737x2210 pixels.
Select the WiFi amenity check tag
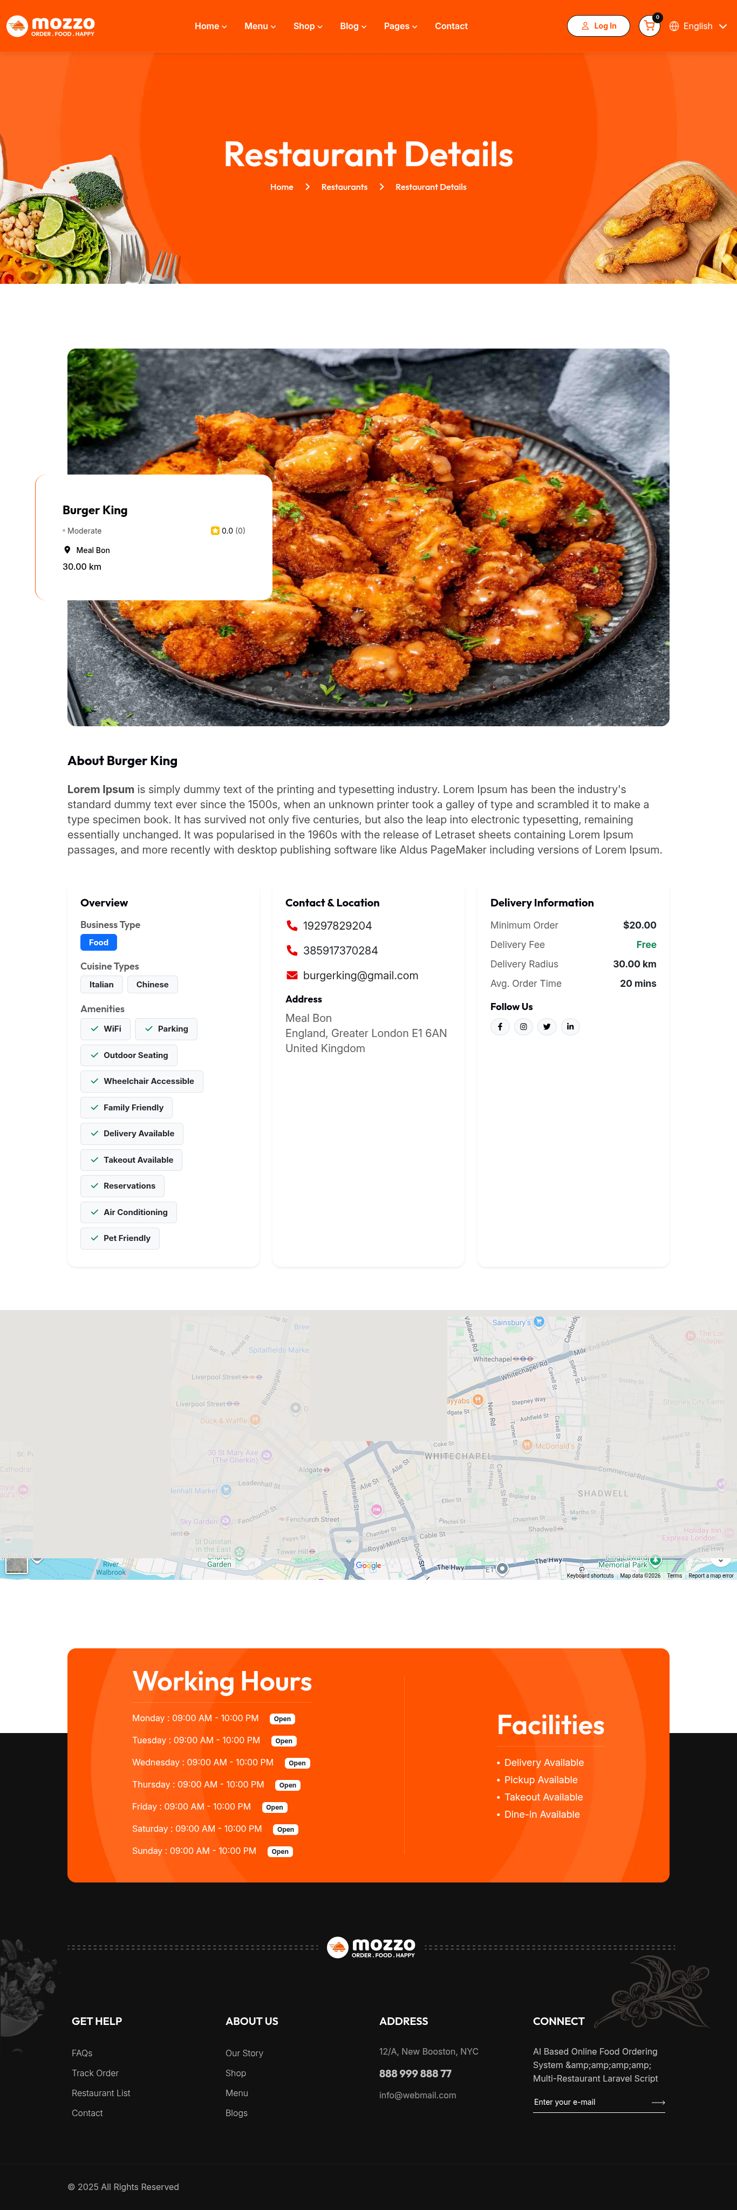(106, 1028)
